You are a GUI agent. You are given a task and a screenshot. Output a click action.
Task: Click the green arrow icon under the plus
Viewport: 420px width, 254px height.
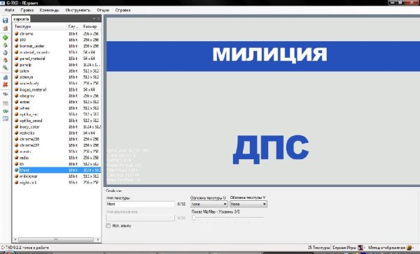point(5,45)
